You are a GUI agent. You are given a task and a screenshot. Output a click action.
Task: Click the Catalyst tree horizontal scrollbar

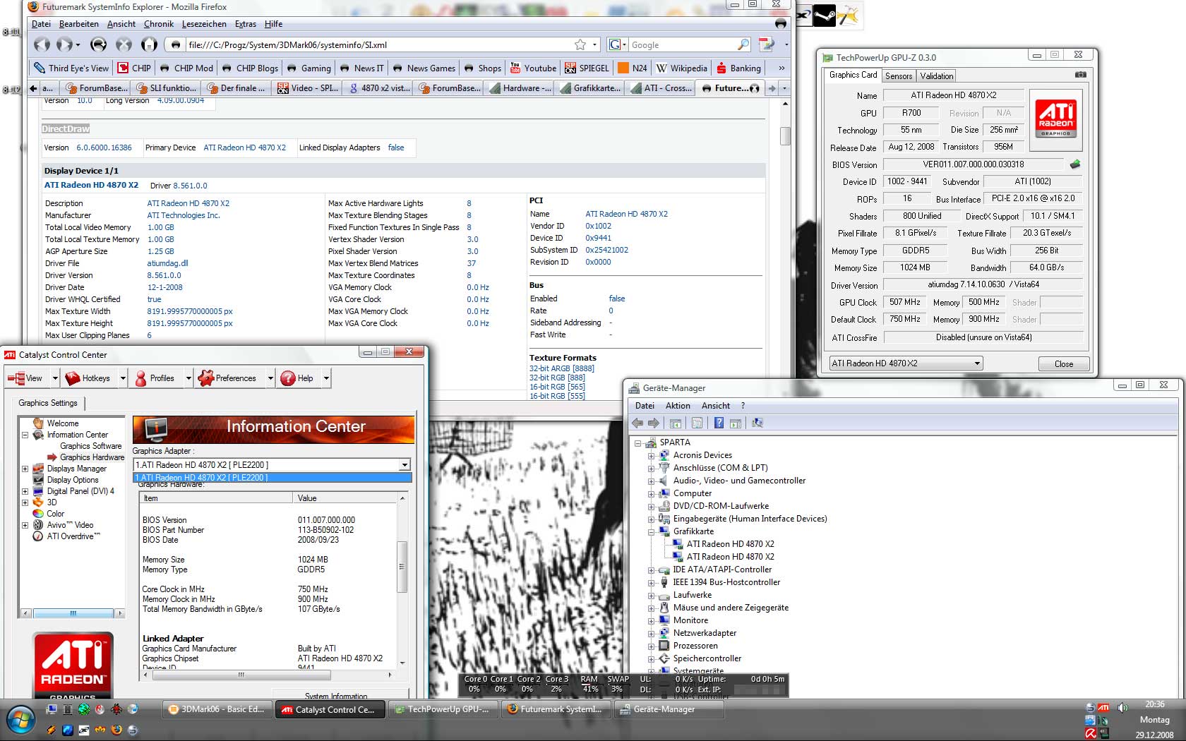[x=73, y=613]
